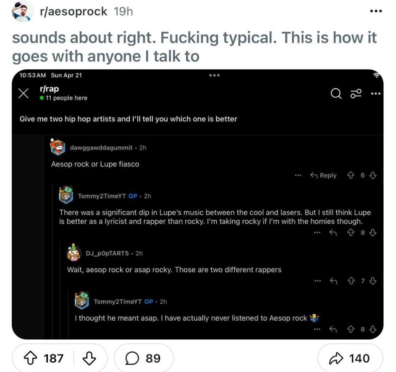The image size is (396, 372).
Task: Upvote DJ_p0pTART5's comment
Action: pyautogui.click(x=351, y=281)
